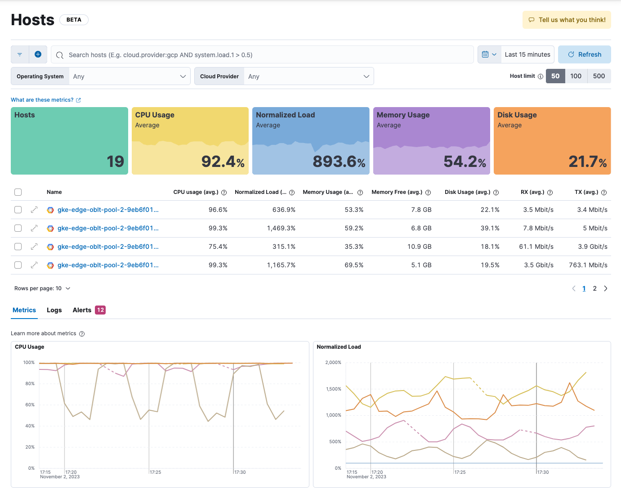Go to next page arrow
This screenshot has height=490, width=621.
coord(606,288)
